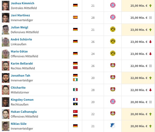Viewport: 155px width, 132px height.
Task: Click Spanish flag next to Javi Martínez
Action: [x=75, y=17]
